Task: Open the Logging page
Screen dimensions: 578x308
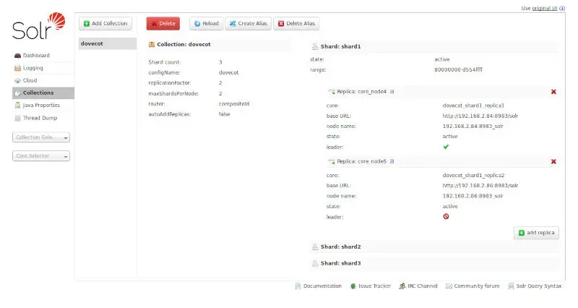Action: (x=33, y=68)
